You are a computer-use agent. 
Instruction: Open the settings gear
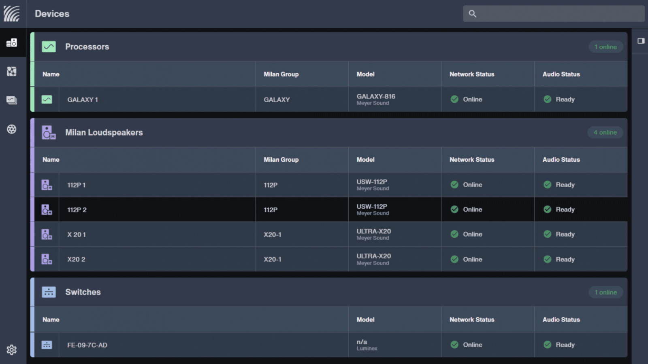[x=12, y=350]
